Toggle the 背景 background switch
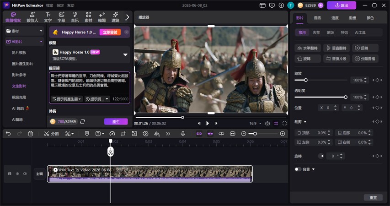This screenshot has height=206, width=390. [x=298, y=169]
